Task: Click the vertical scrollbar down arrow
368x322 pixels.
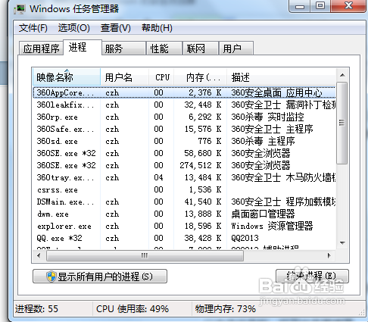Action: [x=342, y=243]
